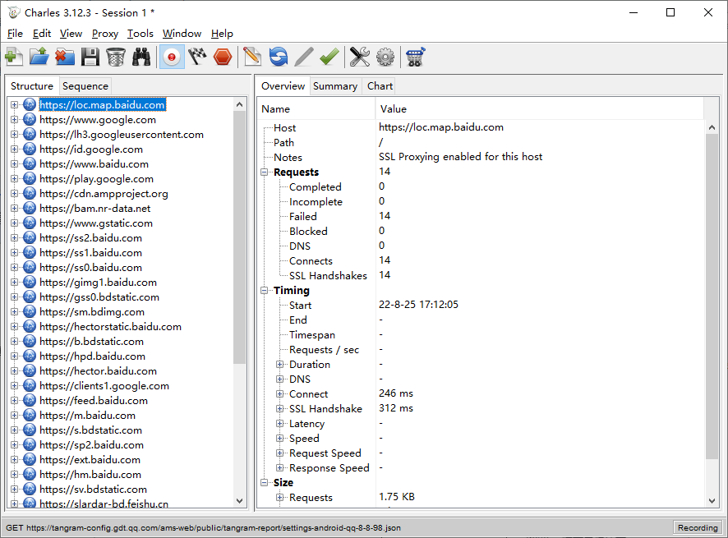Click the host list vertical scrollbar
This screenshot has width=728, height=538.
tap(240, 246)
